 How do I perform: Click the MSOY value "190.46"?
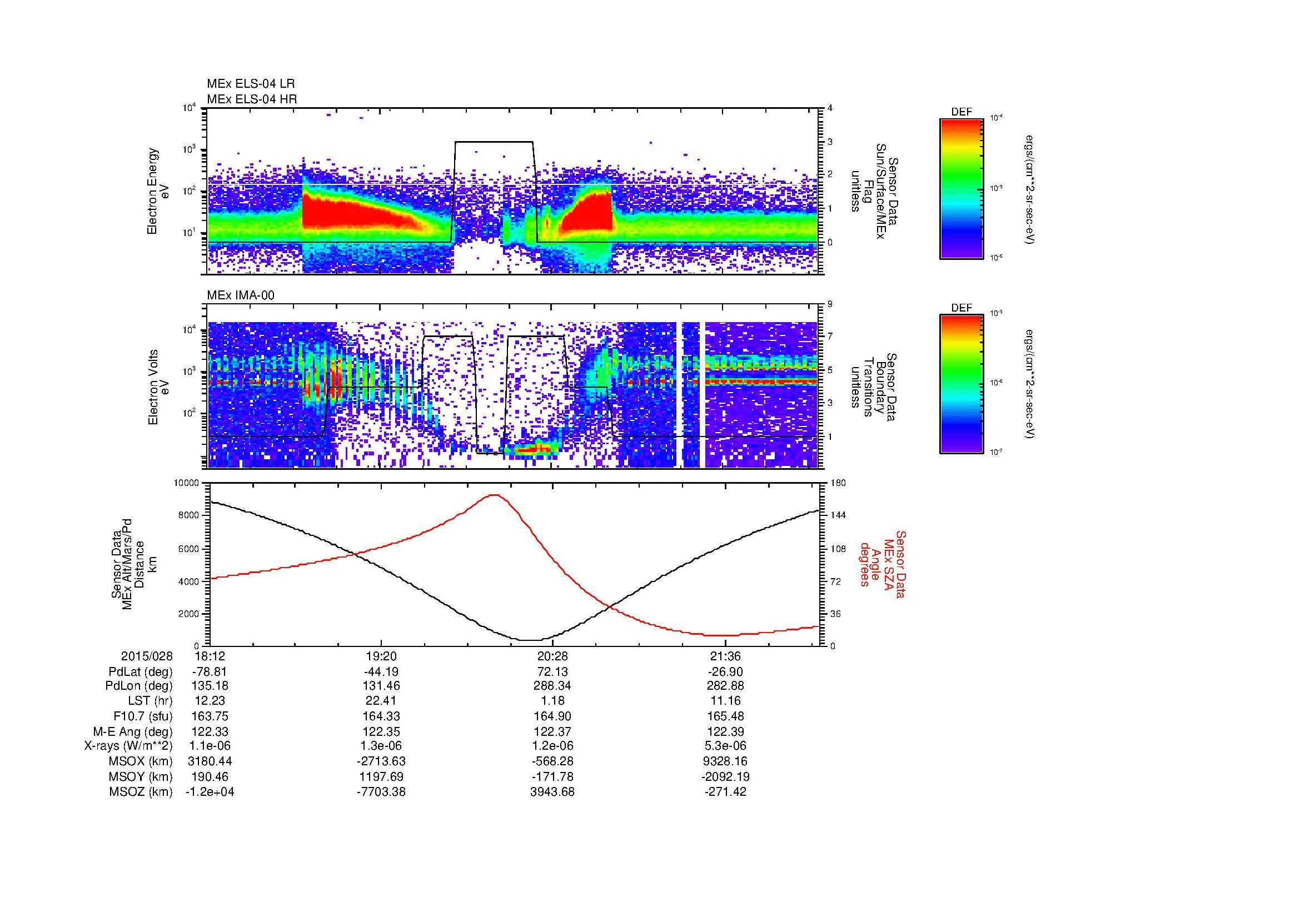pos(210,776)
